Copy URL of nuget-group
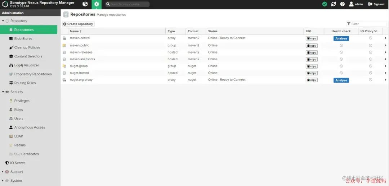 (312, 66)
